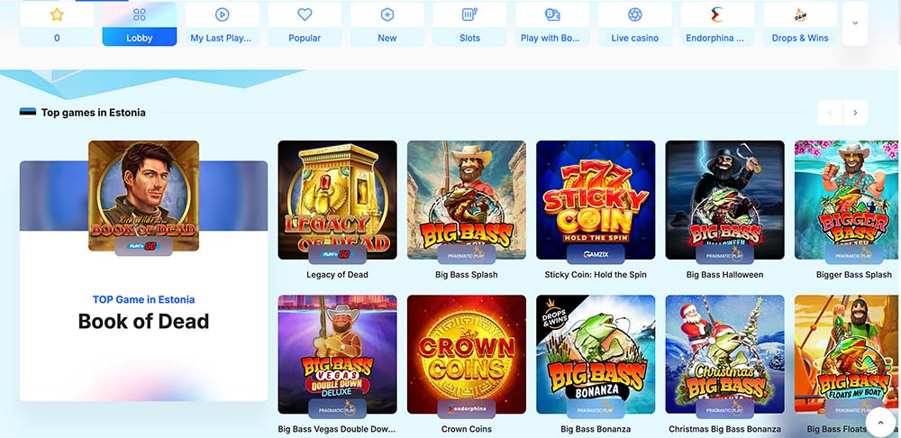Open My Last Played play icon
The image size is (901, 438).
[x=222, y=15]
